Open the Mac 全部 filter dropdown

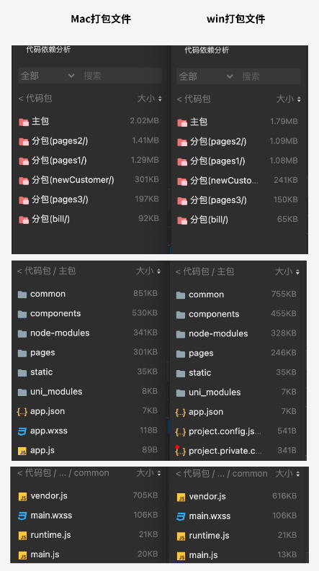(48, 76)
